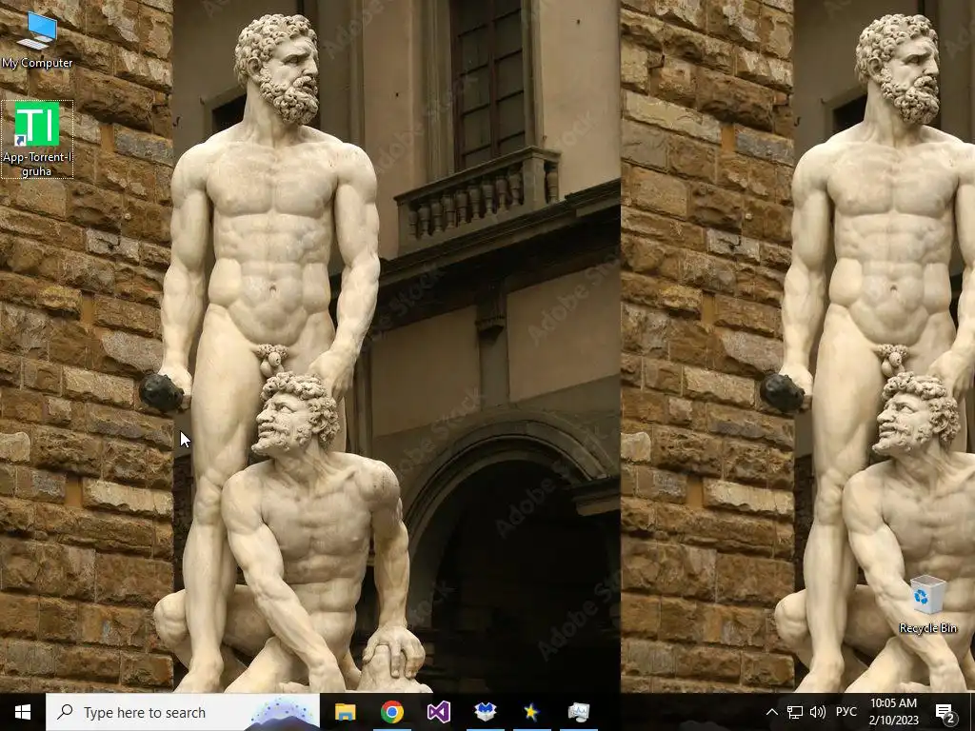Viewport: 975px width, 731px height.
Task: Open the monitor chart app in taskbar
Action: coord(578,712)
